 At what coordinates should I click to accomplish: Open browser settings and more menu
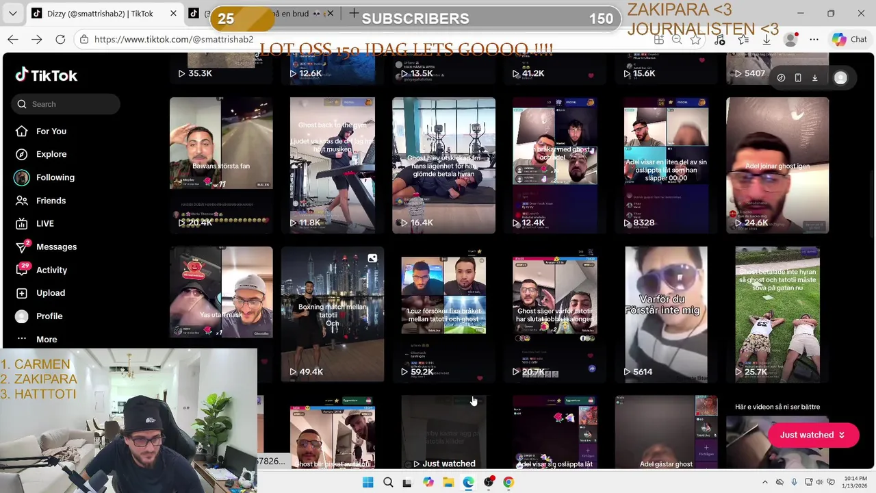click(x=814, y=40)
